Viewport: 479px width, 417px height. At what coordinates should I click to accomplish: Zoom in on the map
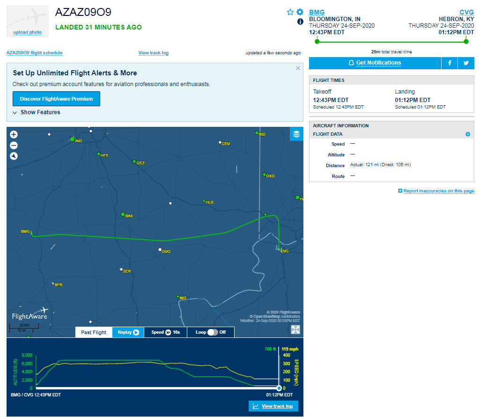[x=14, y=135]
